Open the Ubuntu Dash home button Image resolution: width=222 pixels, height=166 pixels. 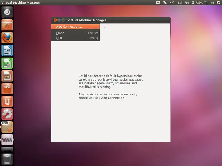pyautogui.click(x=7, y=12)
